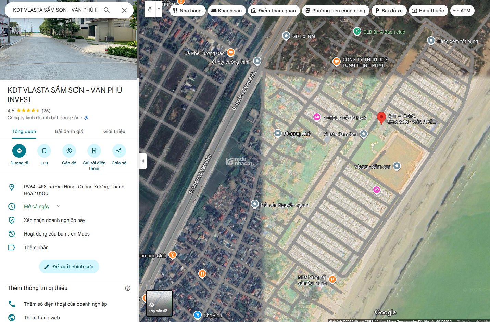Clear the search with the X icon

(124, 10)
